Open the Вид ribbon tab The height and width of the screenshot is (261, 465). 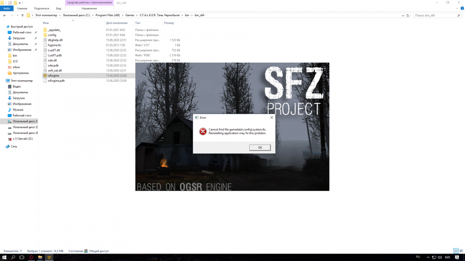(x=59, y=8)
